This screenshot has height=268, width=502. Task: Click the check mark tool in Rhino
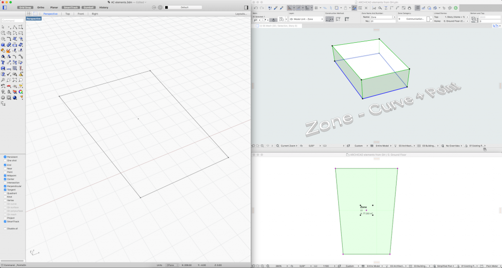9,74
